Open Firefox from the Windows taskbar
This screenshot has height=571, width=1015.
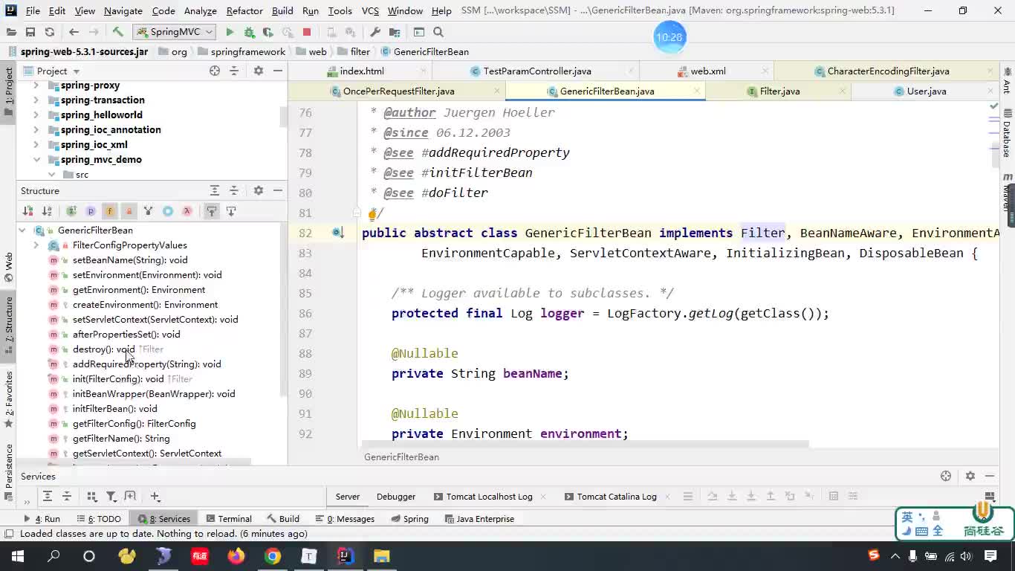[x=236, y=556]
